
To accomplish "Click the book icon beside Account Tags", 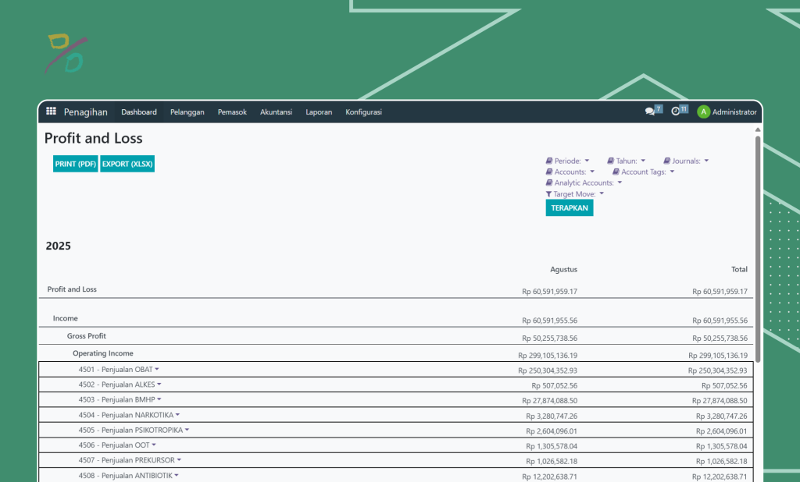I will point(616,172).
